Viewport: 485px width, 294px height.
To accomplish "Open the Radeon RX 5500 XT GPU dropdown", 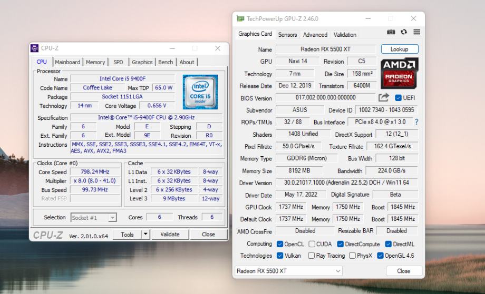I will coord(288,271).
